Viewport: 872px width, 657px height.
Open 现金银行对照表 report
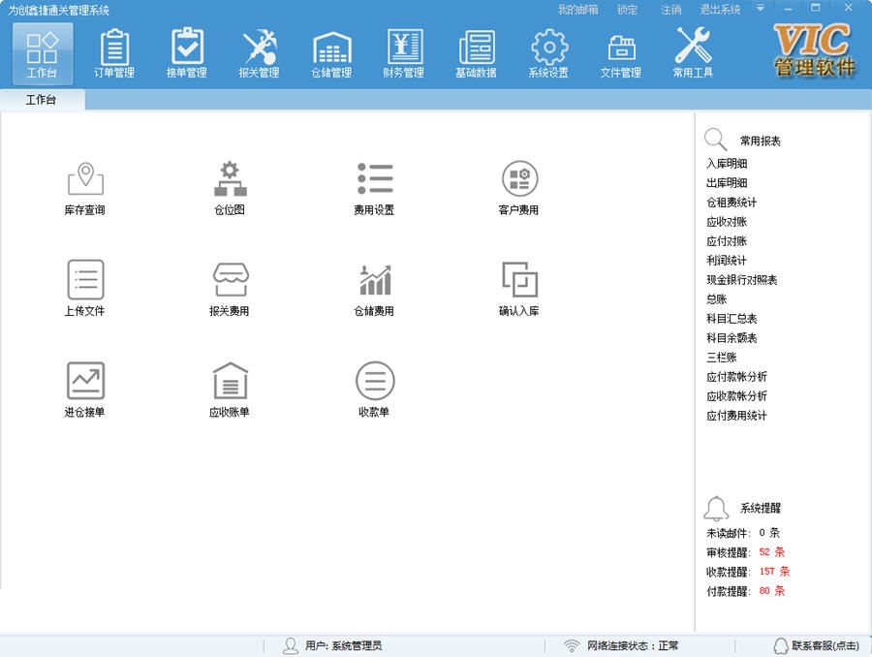coord(742,280)
